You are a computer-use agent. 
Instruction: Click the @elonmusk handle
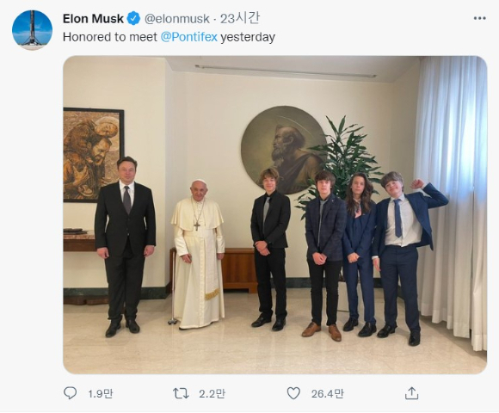(177, 19)
